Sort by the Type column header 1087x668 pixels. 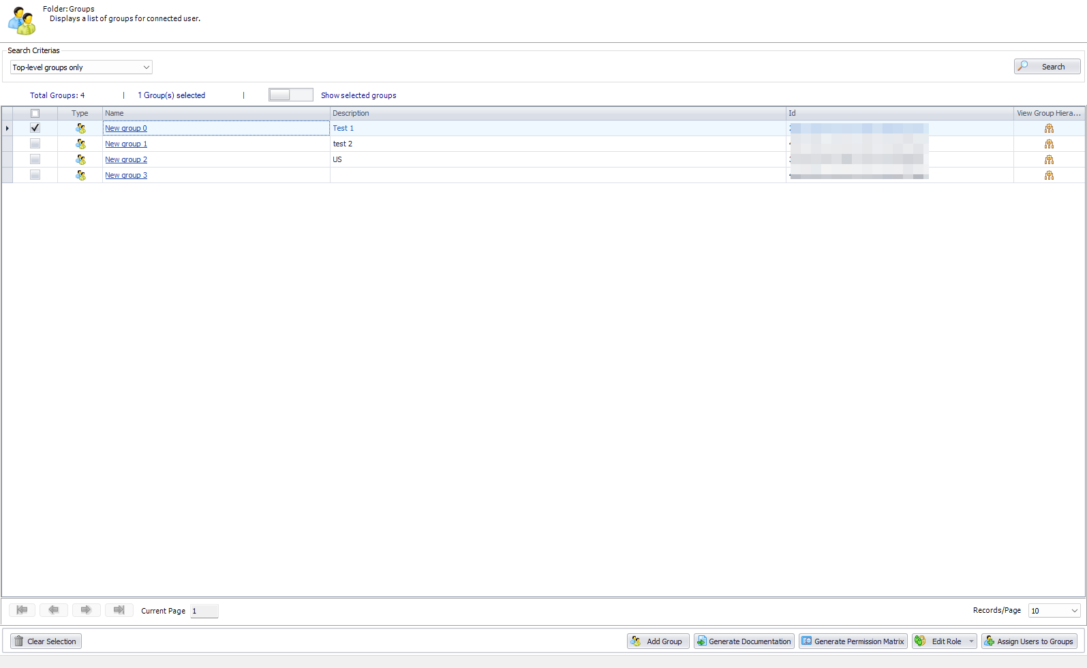pos(80,114)
